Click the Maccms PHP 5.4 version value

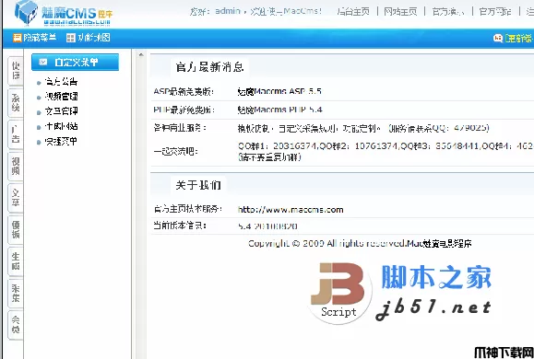pos(280,110)
